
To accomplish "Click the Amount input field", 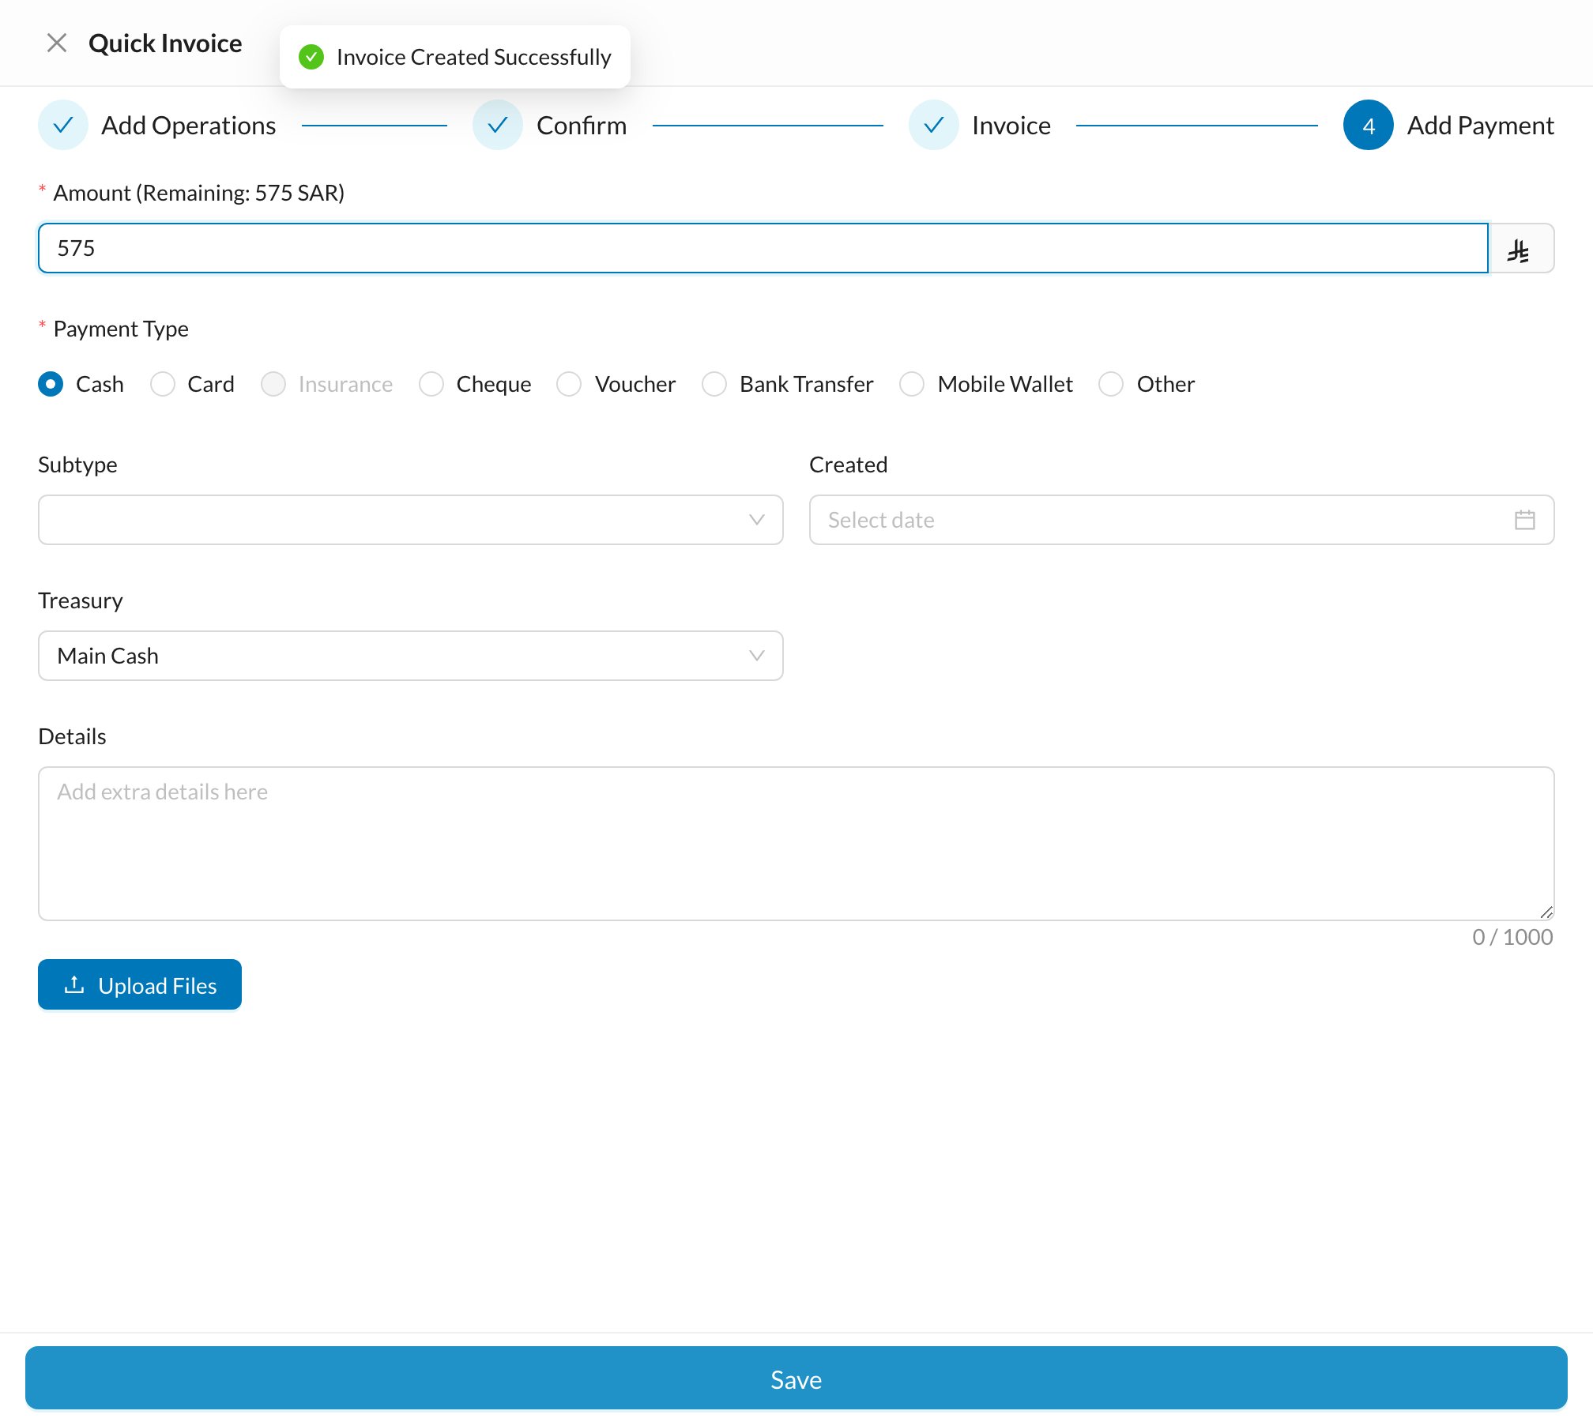I will point(763,248).
